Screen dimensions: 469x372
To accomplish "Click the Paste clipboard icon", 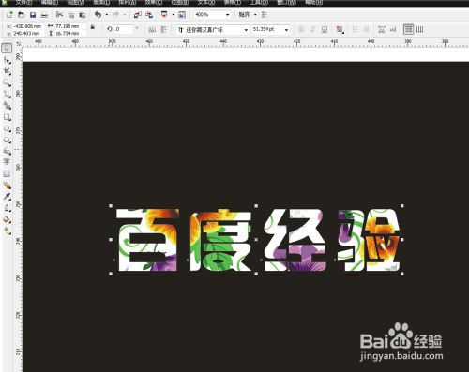I will (x=83, y=15).
